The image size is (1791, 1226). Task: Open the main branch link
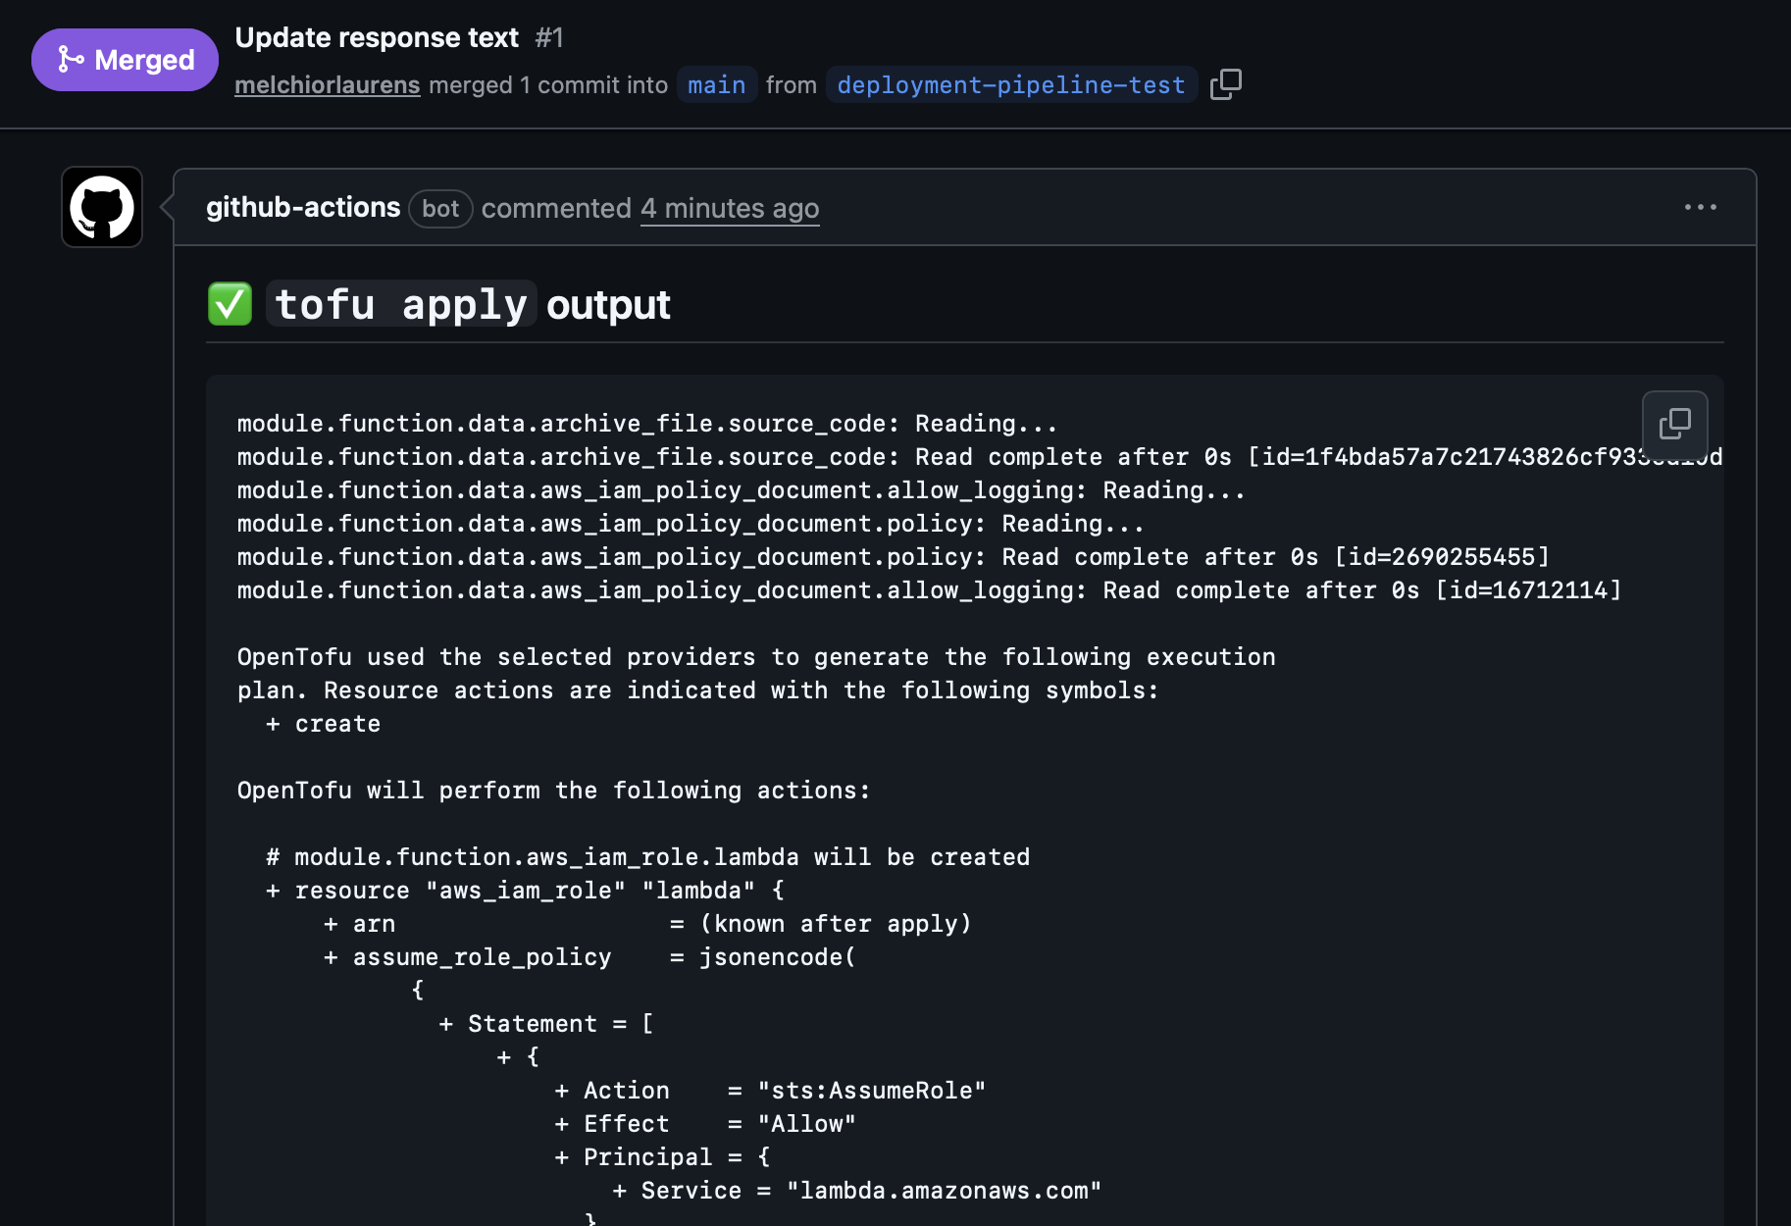(716, 85)
